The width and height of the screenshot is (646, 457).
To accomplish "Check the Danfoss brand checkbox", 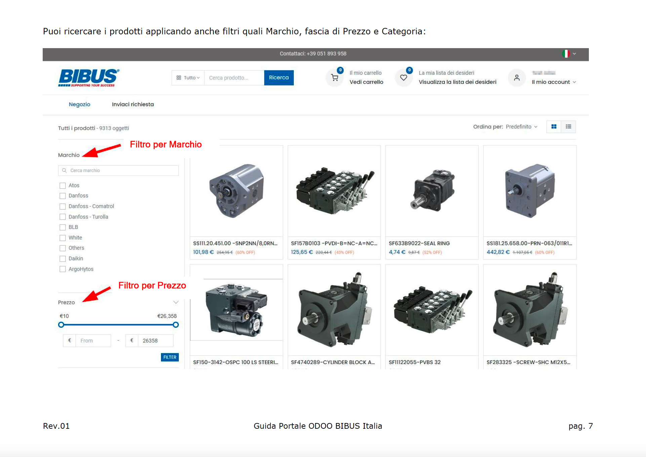I will (x=63, y=196).
